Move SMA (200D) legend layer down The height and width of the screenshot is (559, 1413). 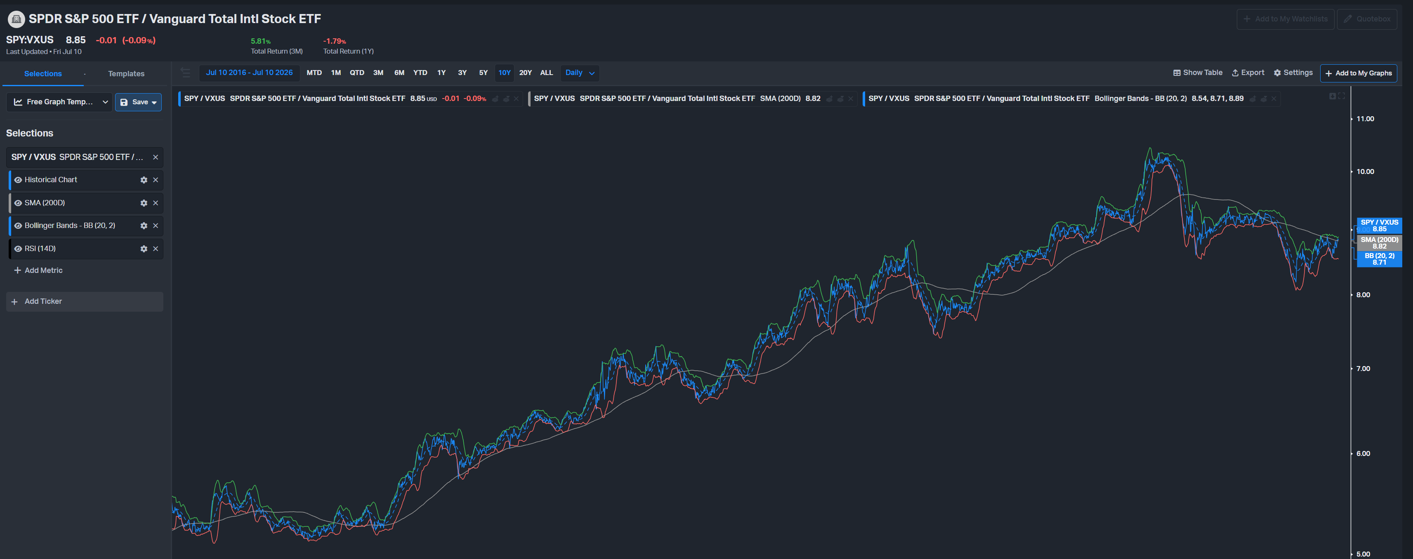click(840, 99)
